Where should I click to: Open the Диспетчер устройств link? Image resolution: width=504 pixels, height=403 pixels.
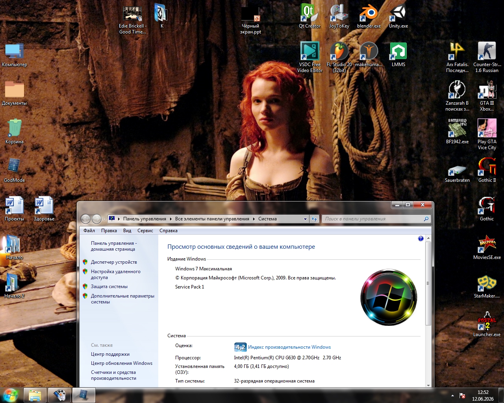click(114, 262)
